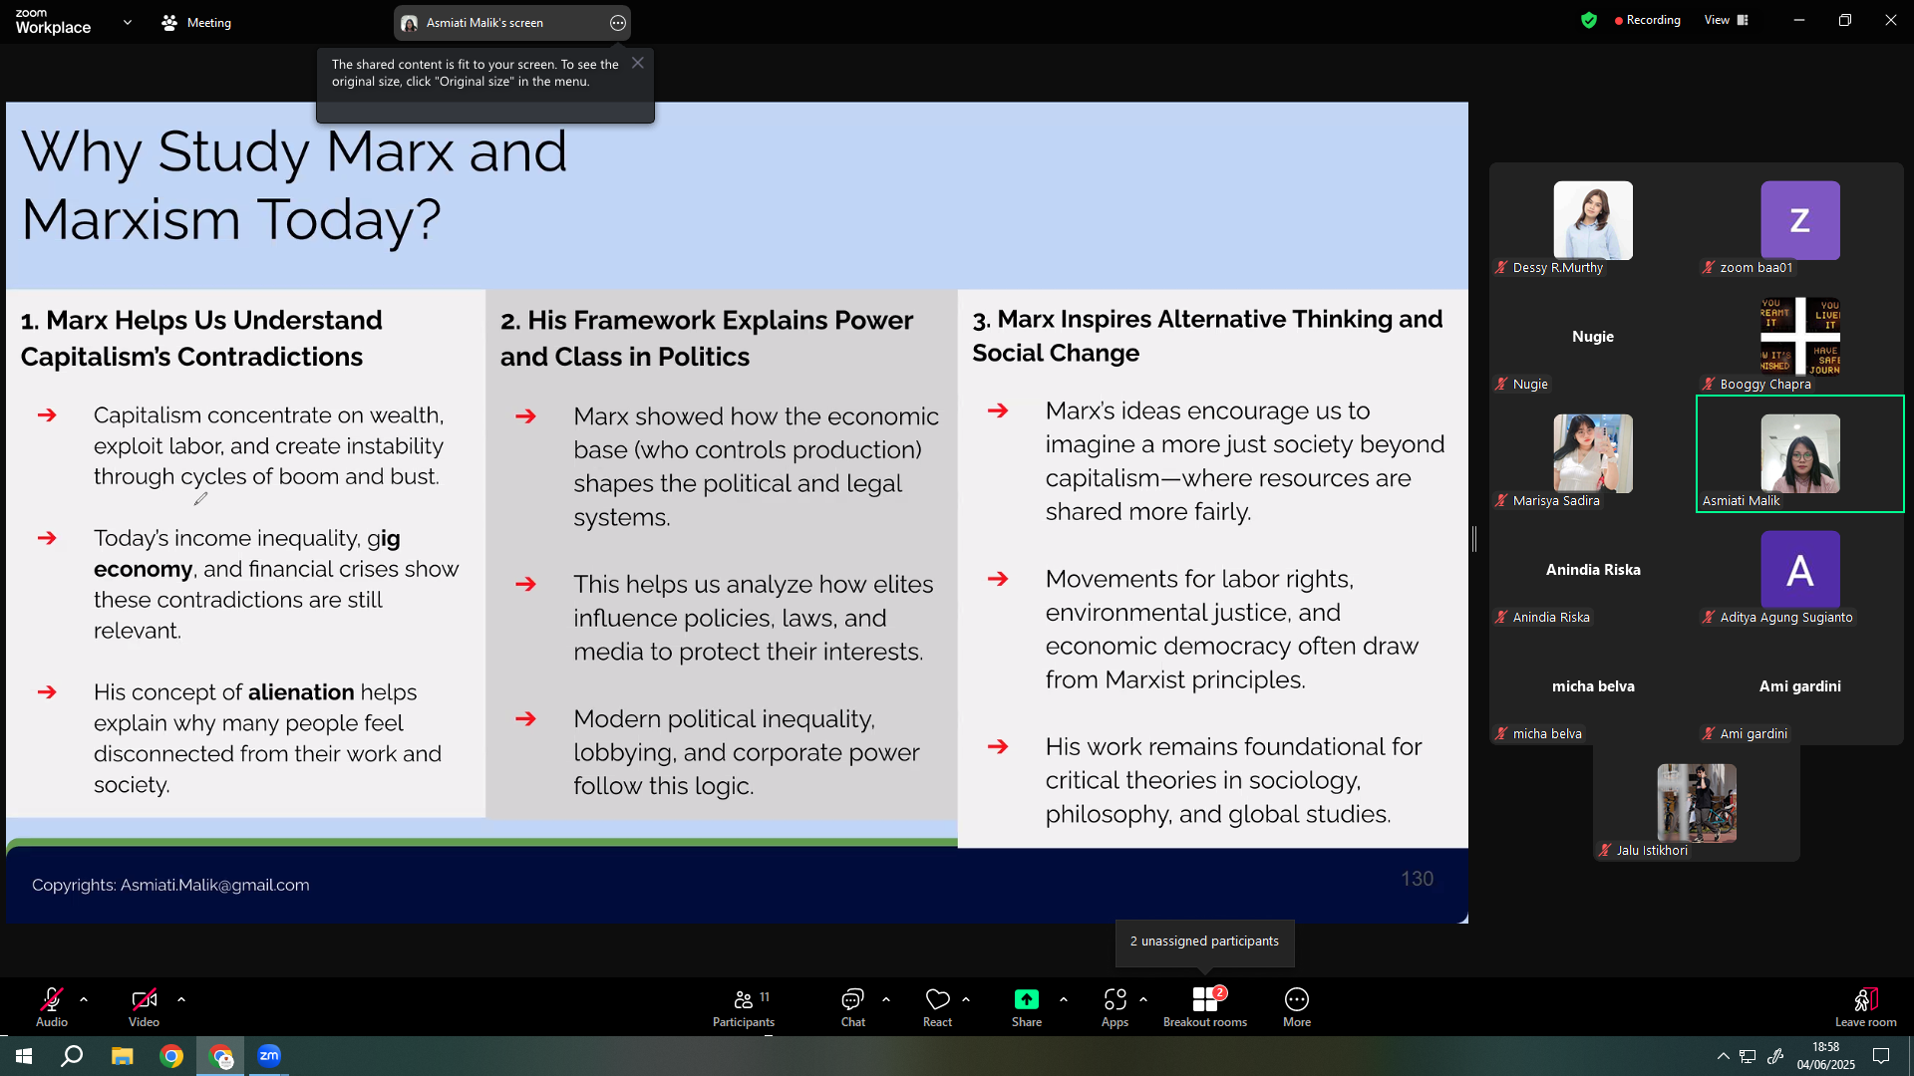Unmute microphone with Audio button
Viewport: 1914px width, 1076px height.
pos(52,1006)
